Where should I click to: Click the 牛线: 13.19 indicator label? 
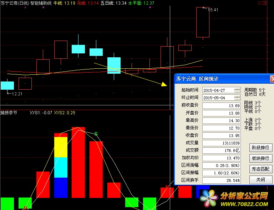64,3
